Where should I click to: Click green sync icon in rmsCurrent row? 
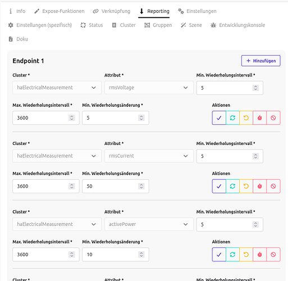(x=232, y=186)
